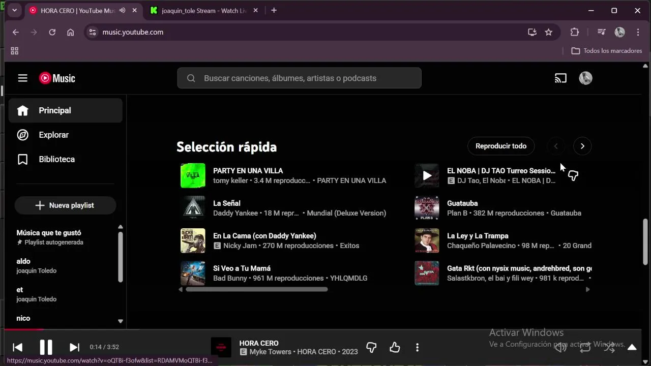Expand the player page arrow
651x366 pixels.
(632, 347)
